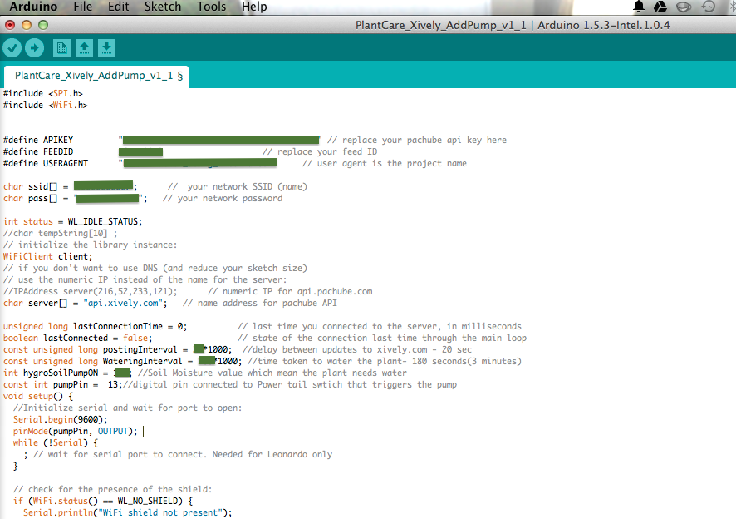Click the '//char tempString[10] ;' line

point(60,233)
